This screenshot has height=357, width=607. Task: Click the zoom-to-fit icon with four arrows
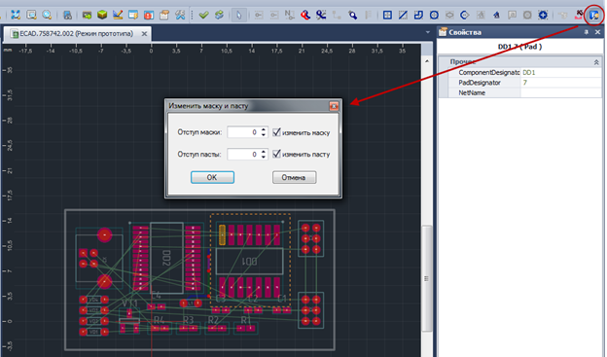click(16, 15)
